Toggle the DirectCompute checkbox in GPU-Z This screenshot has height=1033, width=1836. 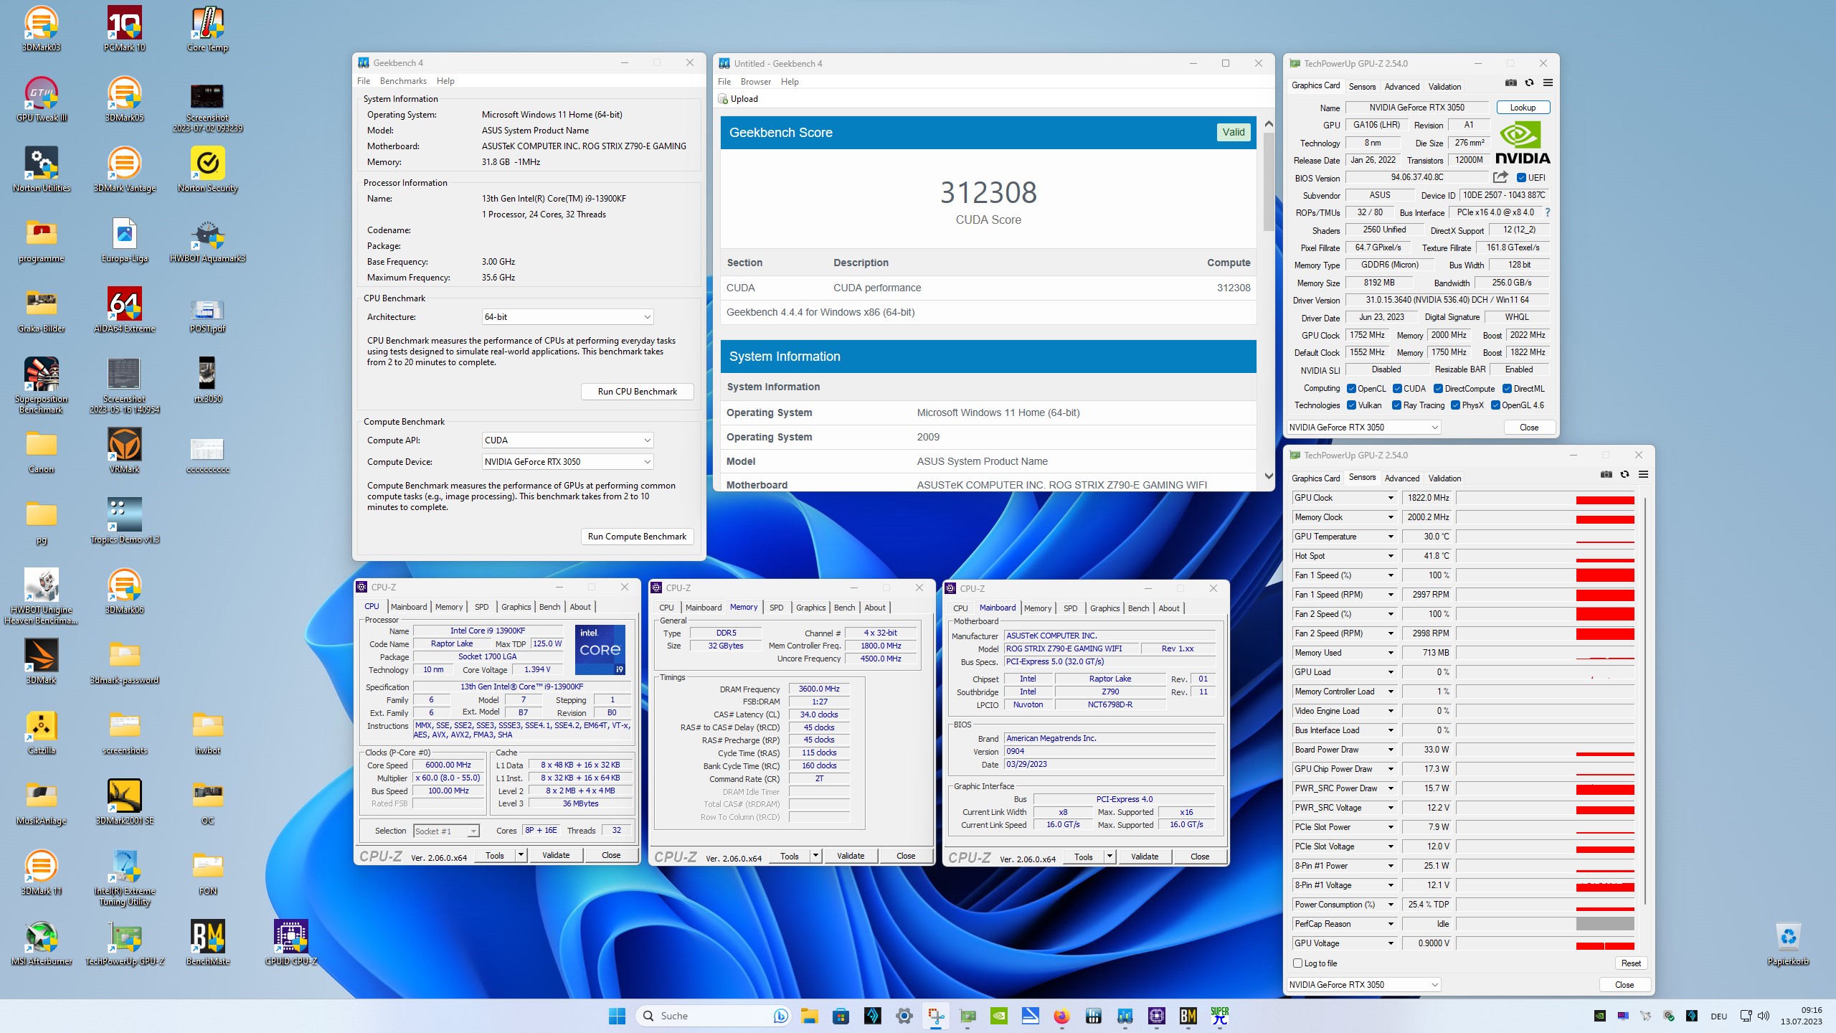pos(1438,389)
